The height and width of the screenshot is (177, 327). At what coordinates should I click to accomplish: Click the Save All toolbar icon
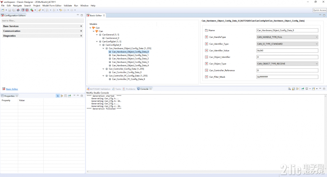pos(14,10)
